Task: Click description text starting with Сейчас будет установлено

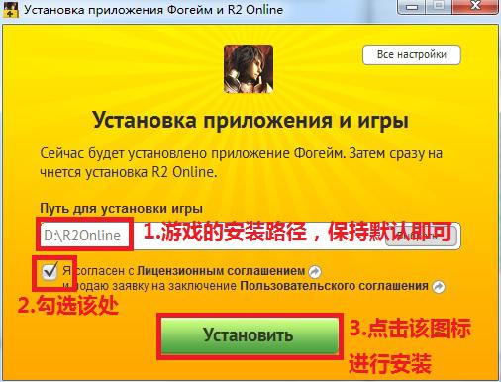Action: 241,163
